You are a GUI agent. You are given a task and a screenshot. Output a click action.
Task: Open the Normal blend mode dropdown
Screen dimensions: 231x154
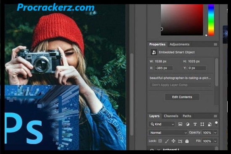[168, 133]
